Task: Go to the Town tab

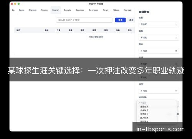Action: [106, 10]
